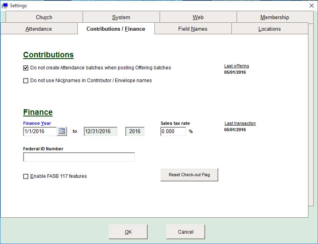This screenshot has height=244, width=318.
Task: Click OK to save settings
Action: (128, 232)
